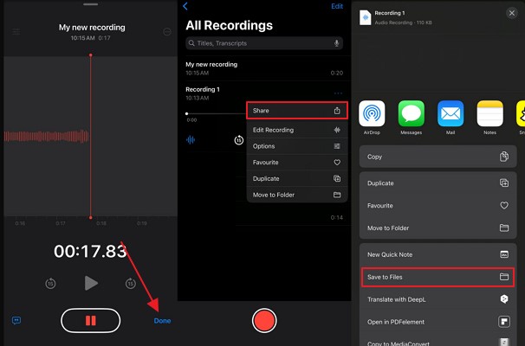Tap the three-dot menu on Recording 1
525x346 pixels.
click(338, 93)
